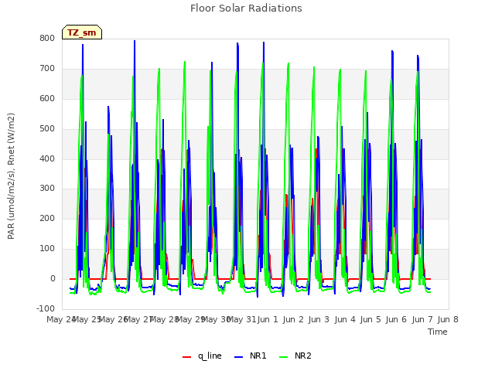Click the y-axis label PAR and Rnet
This screenshot has width=495, height=371.
coord(11,176)
